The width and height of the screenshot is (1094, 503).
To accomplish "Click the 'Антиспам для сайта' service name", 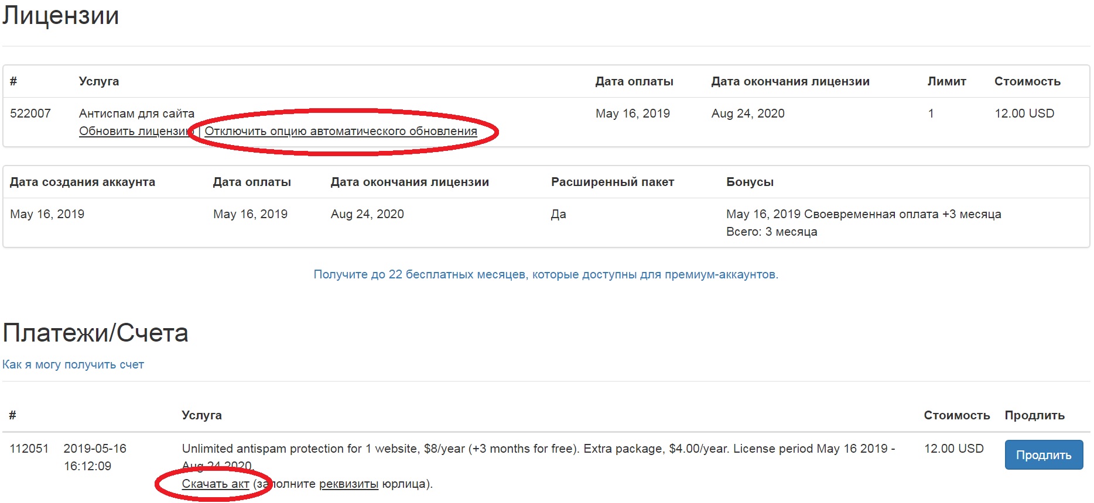I will coord(136,113).
